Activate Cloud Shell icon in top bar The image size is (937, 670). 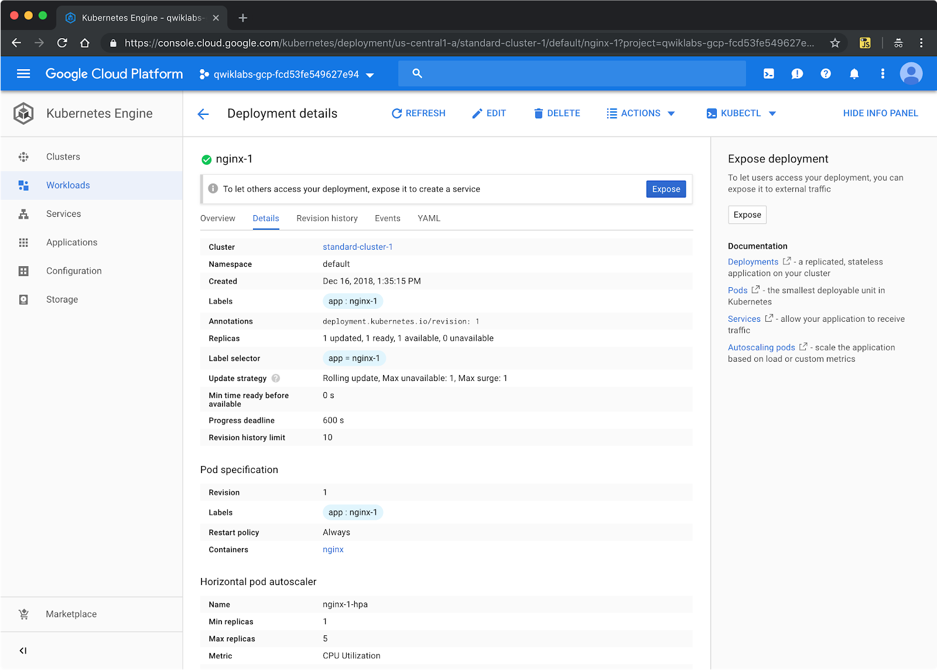pyautogui.click(x=769, y=74)
